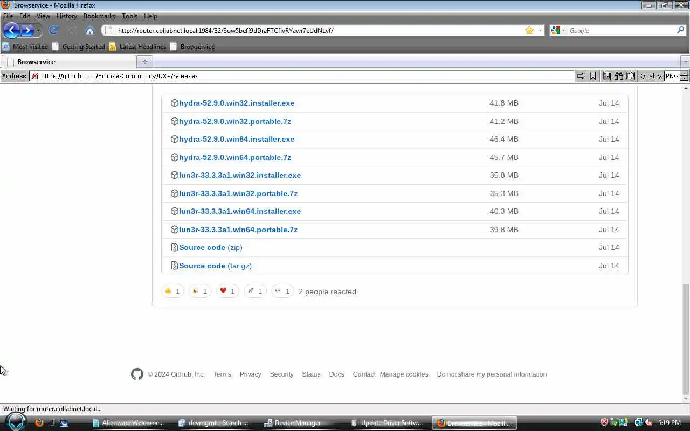Switch to Update Driver Software taskbar window
690x431 pixels.
(x=388, y=423)
